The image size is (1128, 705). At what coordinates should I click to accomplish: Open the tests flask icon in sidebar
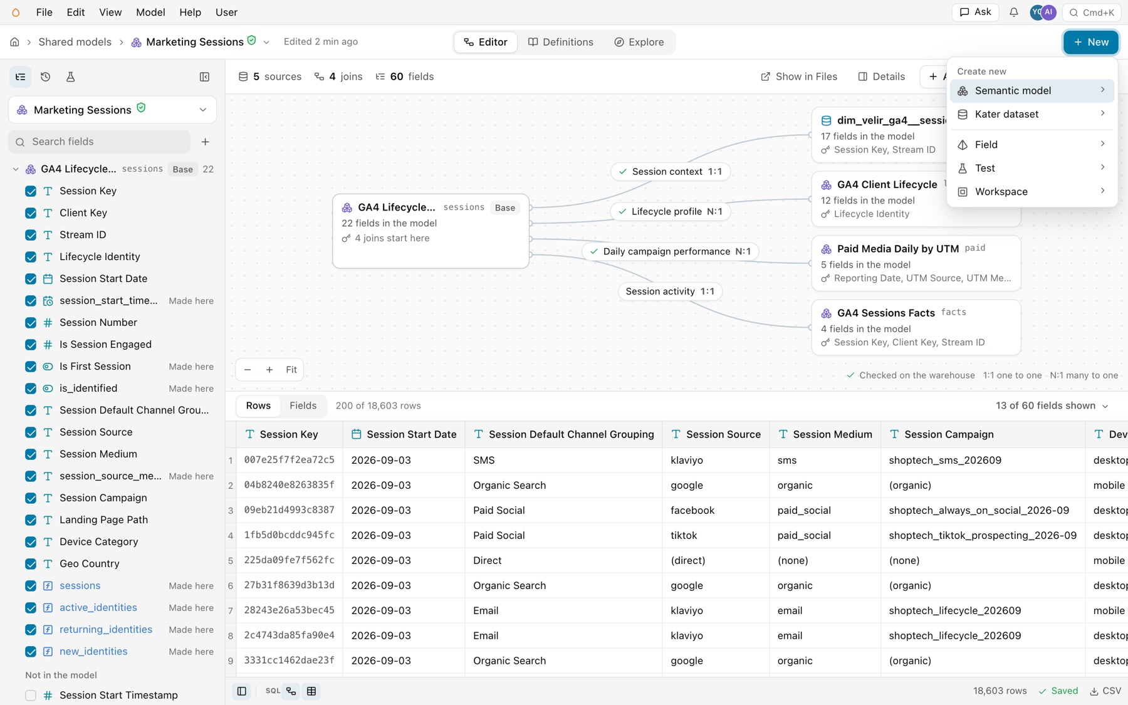point(70,76)
